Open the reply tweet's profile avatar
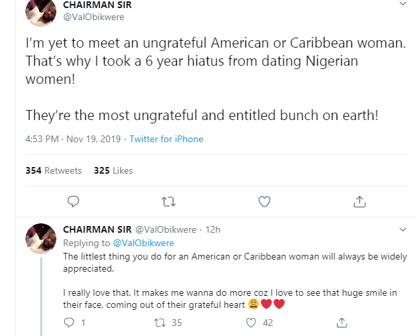Screen dimensions: 417x336 pos(41,239)
